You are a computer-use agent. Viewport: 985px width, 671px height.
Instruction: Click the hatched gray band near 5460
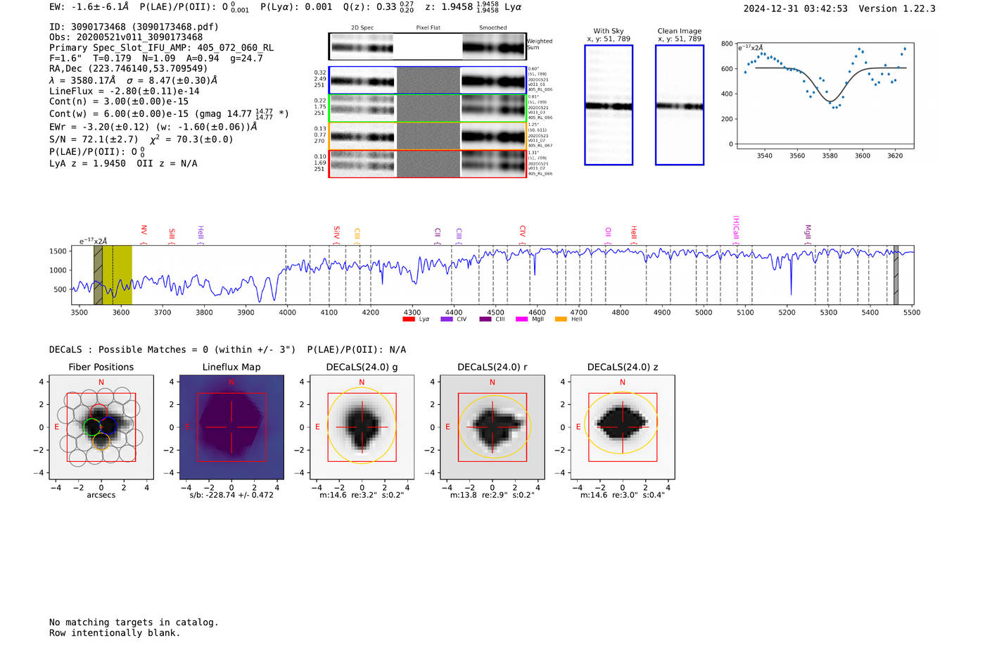pyautogui.click(x=896, y=275)
